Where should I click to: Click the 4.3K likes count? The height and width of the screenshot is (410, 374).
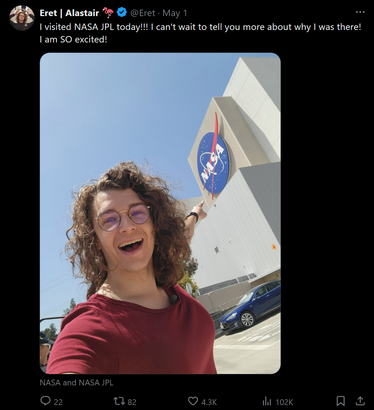click(209, 402)
